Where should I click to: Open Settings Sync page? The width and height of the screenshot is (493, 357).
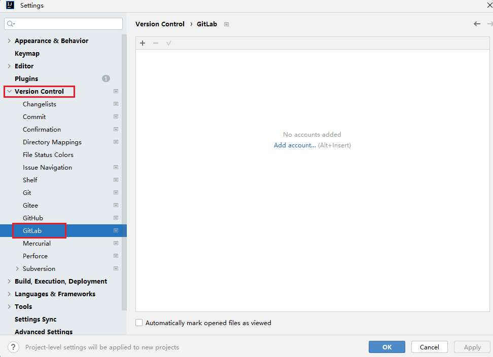tap(36, 320)
